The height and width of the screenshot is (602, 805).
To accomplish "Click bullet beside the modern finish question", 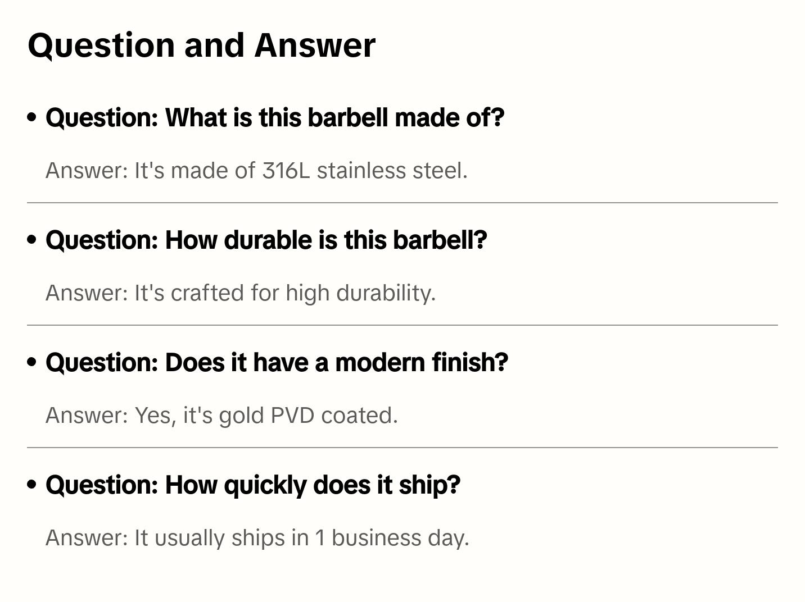I will point(32,362).
